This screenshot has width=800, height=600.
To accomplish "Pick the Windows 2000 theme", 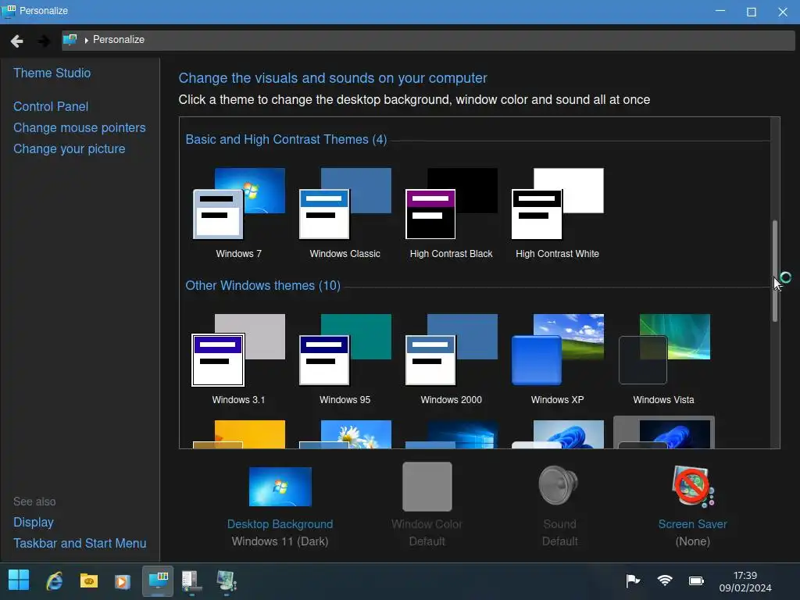I will (451, 359).
